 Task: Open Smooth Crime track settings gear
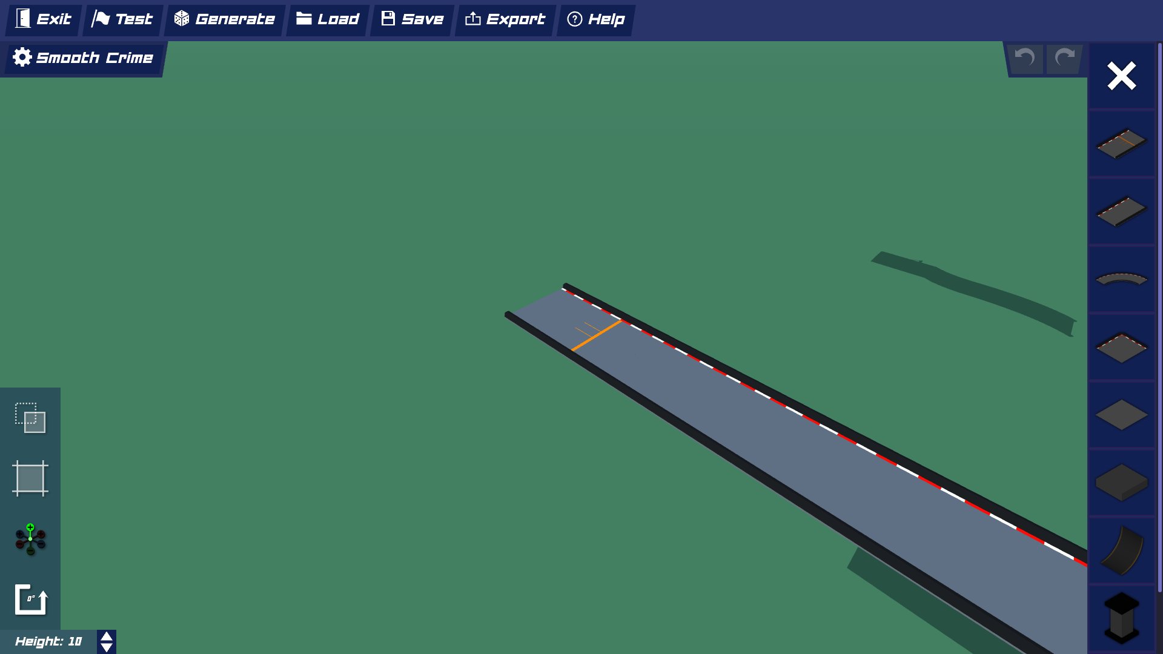tap(22, 58)
